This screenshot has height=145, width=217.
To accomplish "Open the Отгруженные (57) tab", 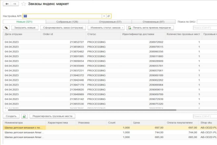I will point(110,22).
